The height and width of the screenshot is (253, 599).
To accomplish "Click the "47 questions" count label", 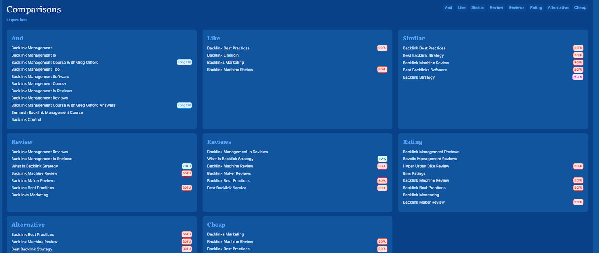I will (17, 20).
